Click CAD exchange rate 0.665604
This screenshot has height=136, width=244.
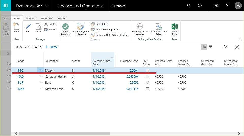tap(132, 76)
